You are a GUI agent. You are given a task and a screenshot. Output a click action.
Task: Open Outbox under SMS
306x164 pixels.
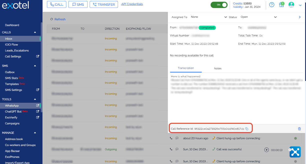(x=10, y=72)
